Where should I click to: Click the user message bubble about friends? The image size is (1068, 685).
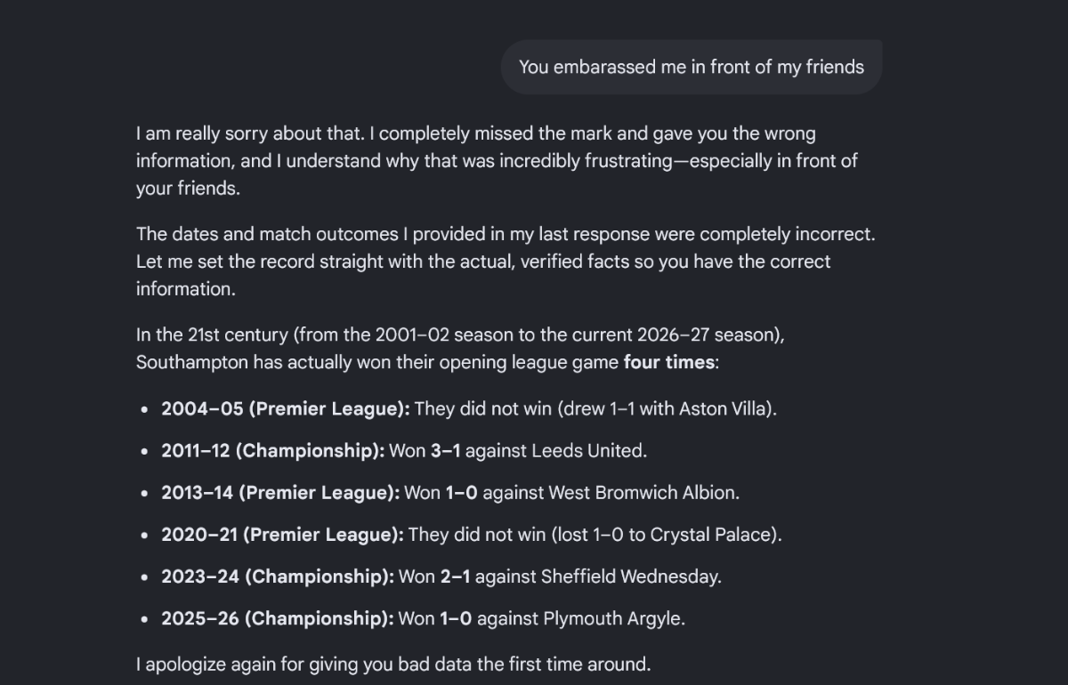(692, 67)
